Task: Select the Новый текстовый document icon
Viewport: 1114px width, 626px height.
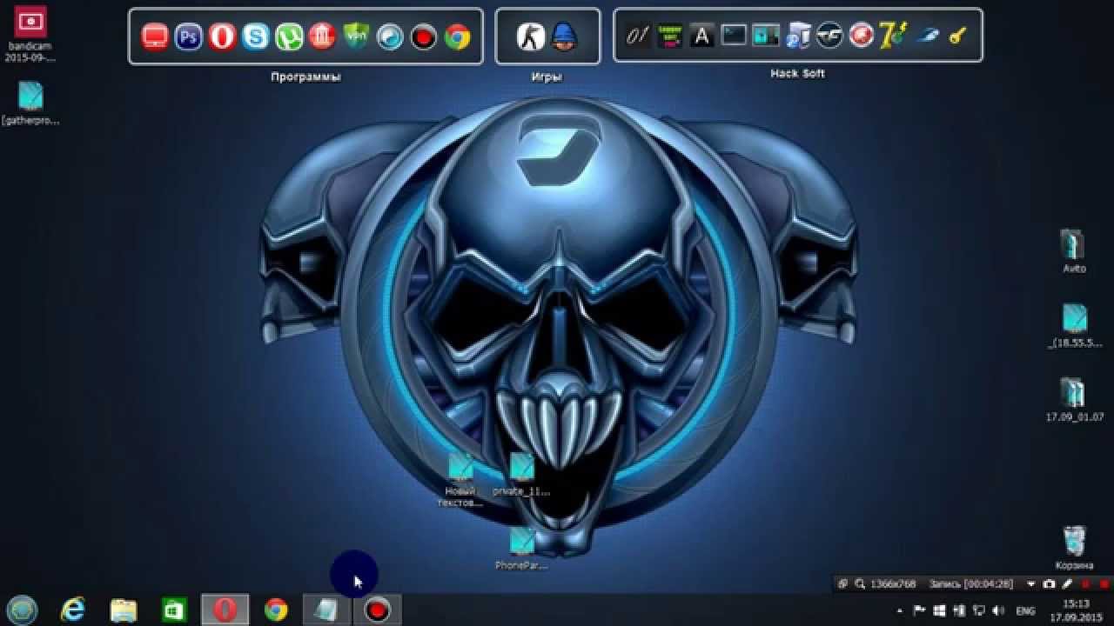Action: click(460, 479)
